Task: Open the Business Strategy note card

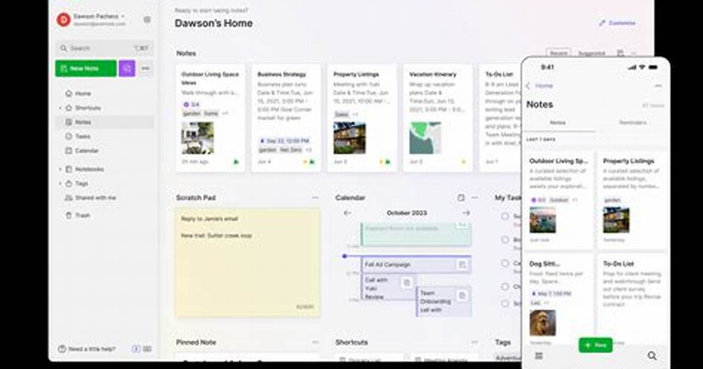Action: coord(286,118)
